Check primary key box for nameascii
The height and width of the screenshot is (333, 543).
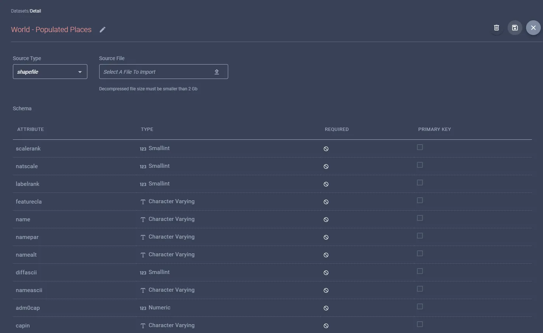tap(420, 289)
